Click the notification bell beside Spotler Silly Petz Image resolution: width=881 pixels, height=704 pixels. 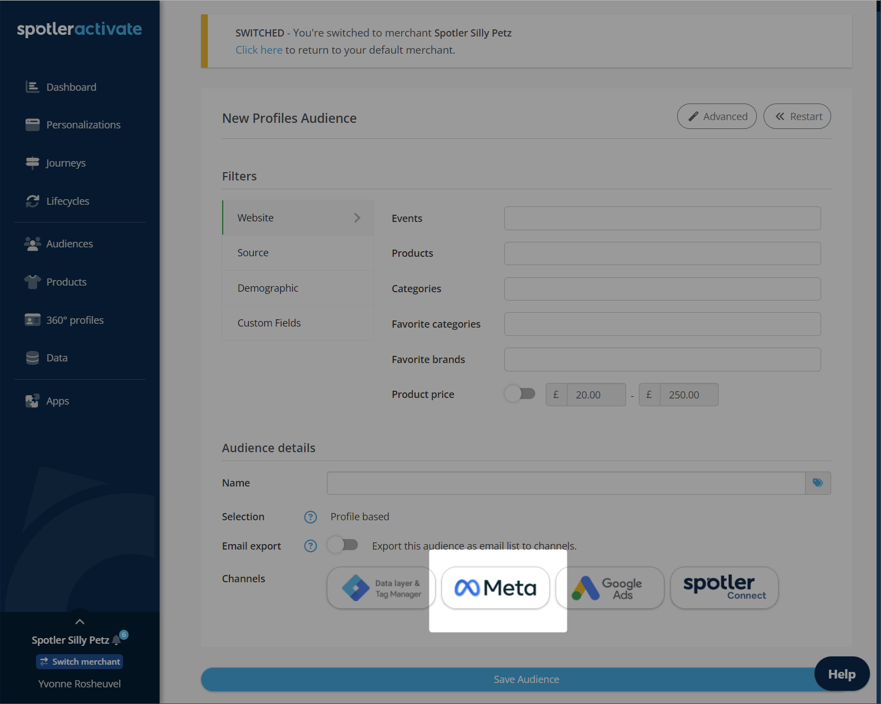[x=116, y=640]
